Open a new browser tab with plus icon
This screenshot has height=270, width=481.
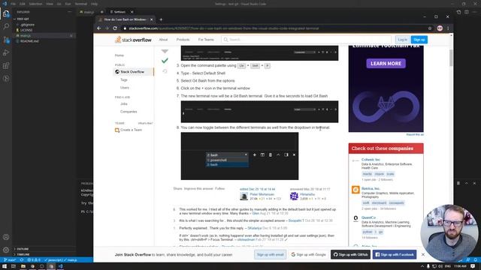click(x=161, y=19)
